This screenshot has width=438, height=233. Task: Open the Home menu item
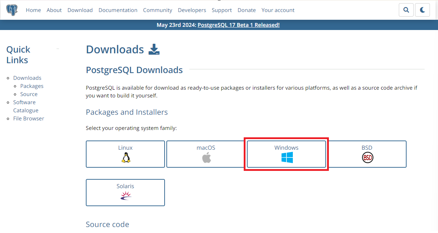33,10
